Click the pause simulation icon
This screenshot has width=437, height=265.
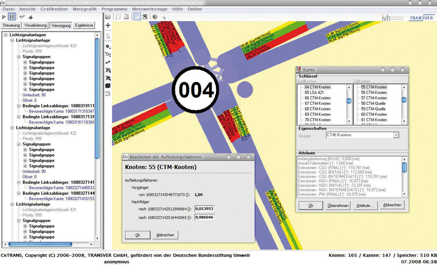(x=12, y=17)
